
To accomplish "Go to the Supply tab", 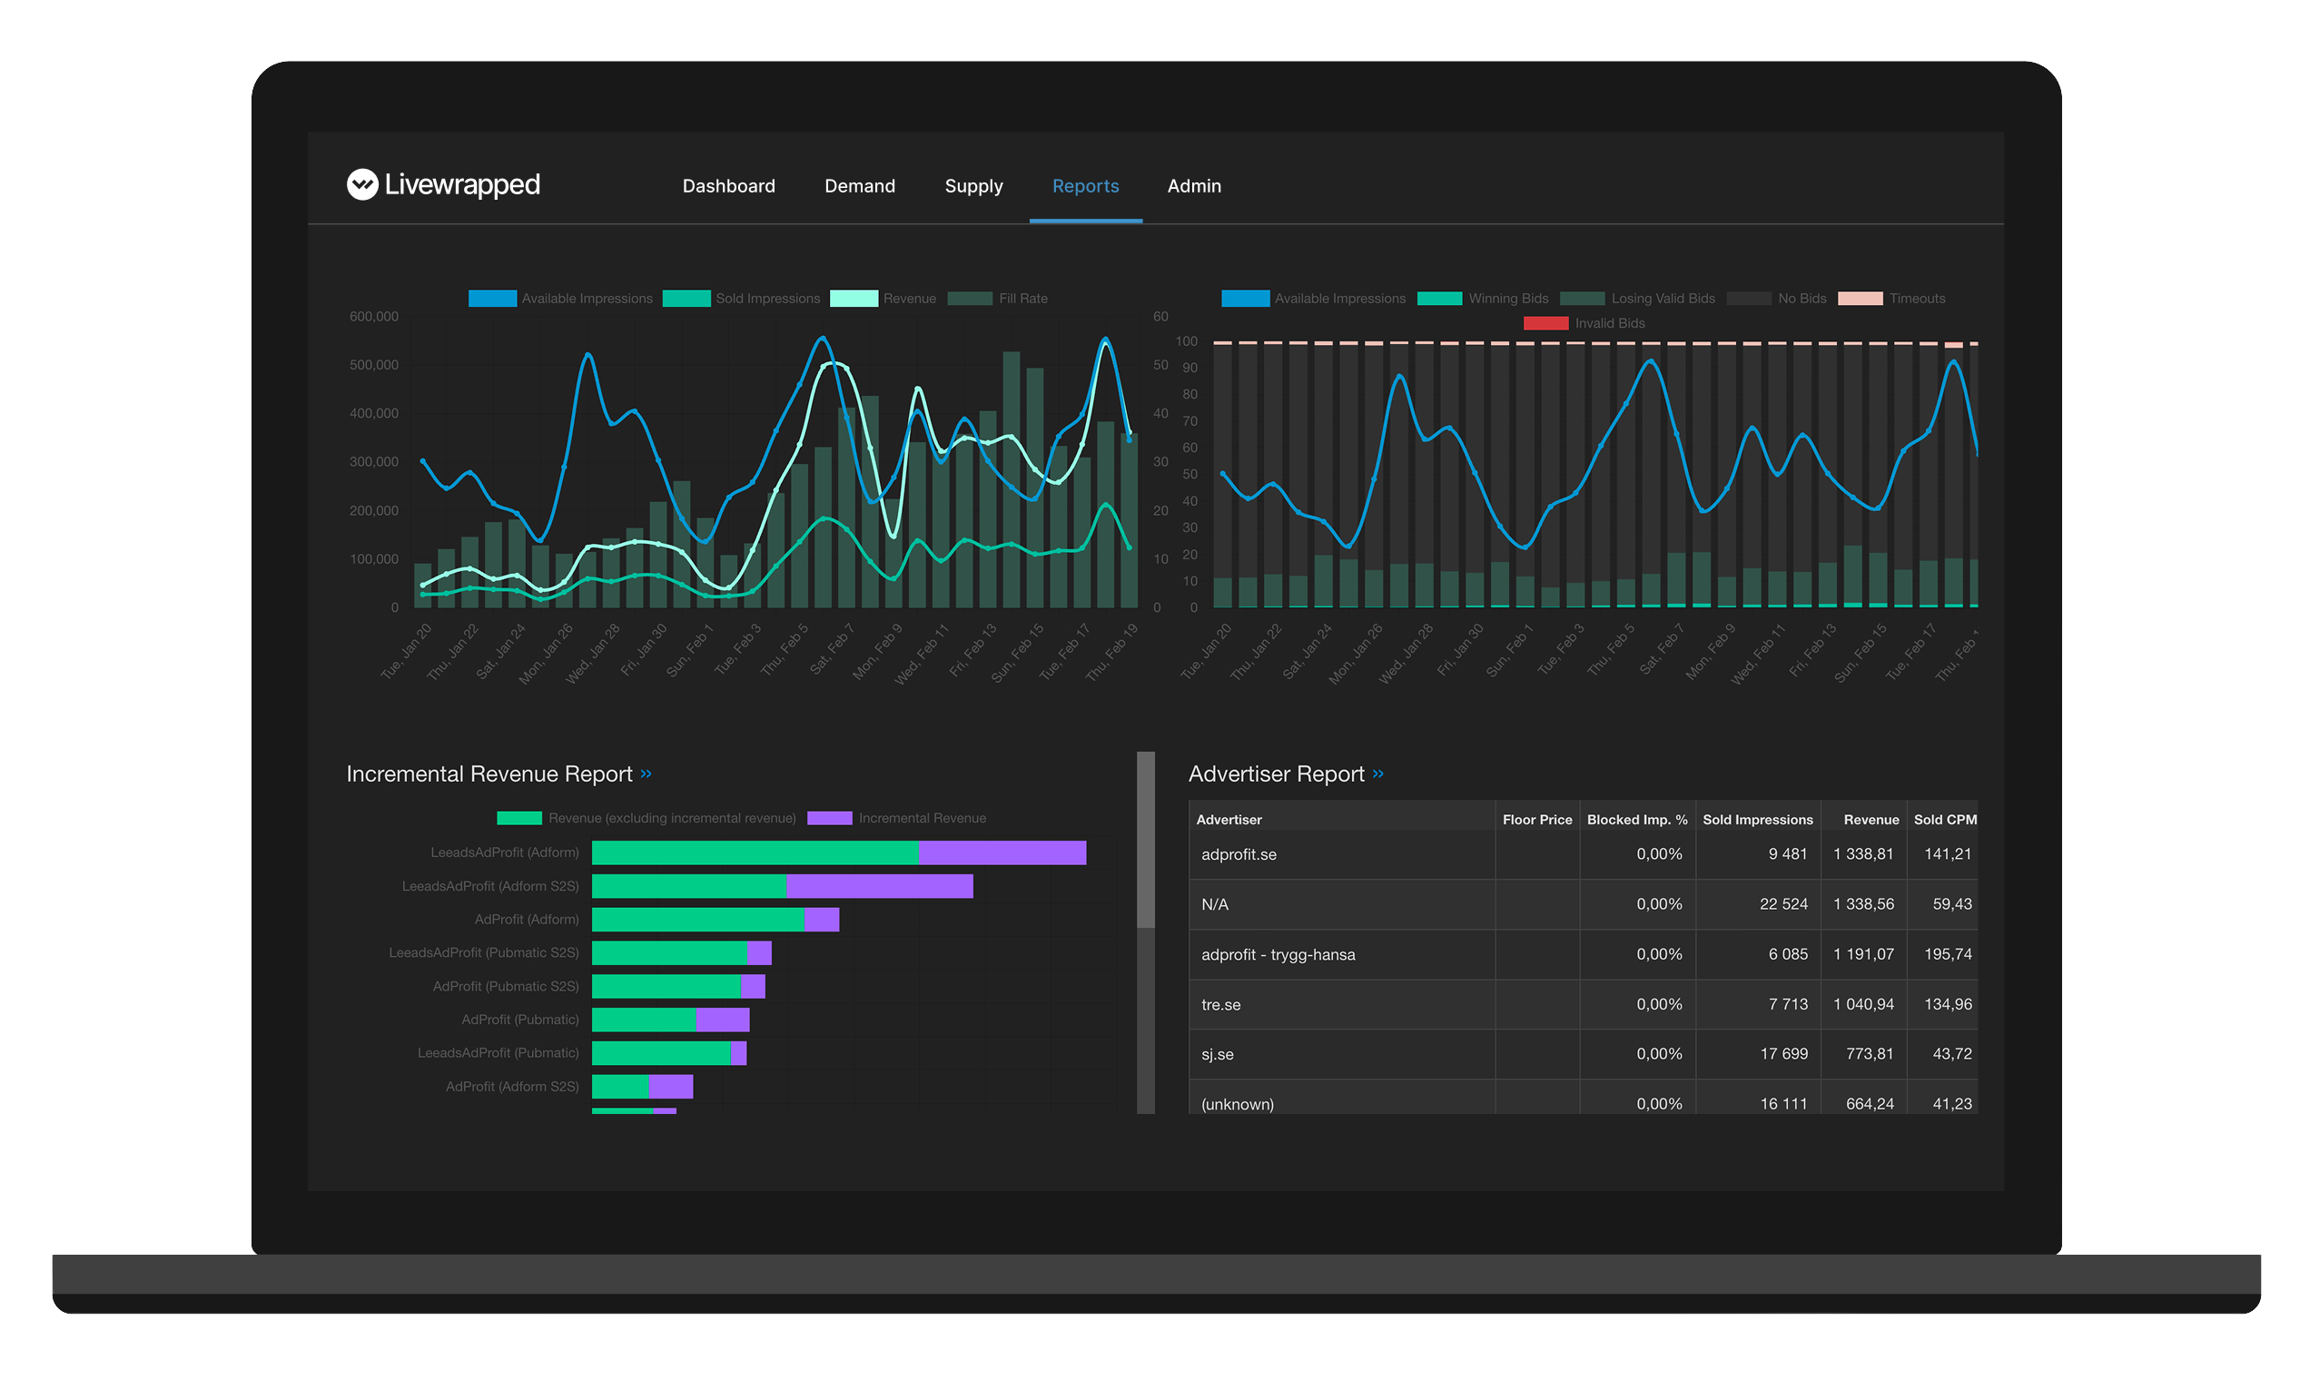I will click(x=972, y=185).
